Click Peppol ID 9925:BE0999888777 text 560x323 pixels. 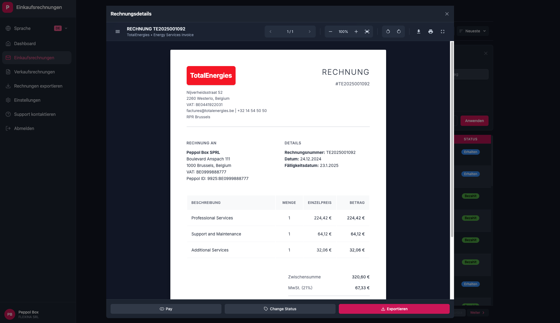pyautogui.click(x=217, y=179)
